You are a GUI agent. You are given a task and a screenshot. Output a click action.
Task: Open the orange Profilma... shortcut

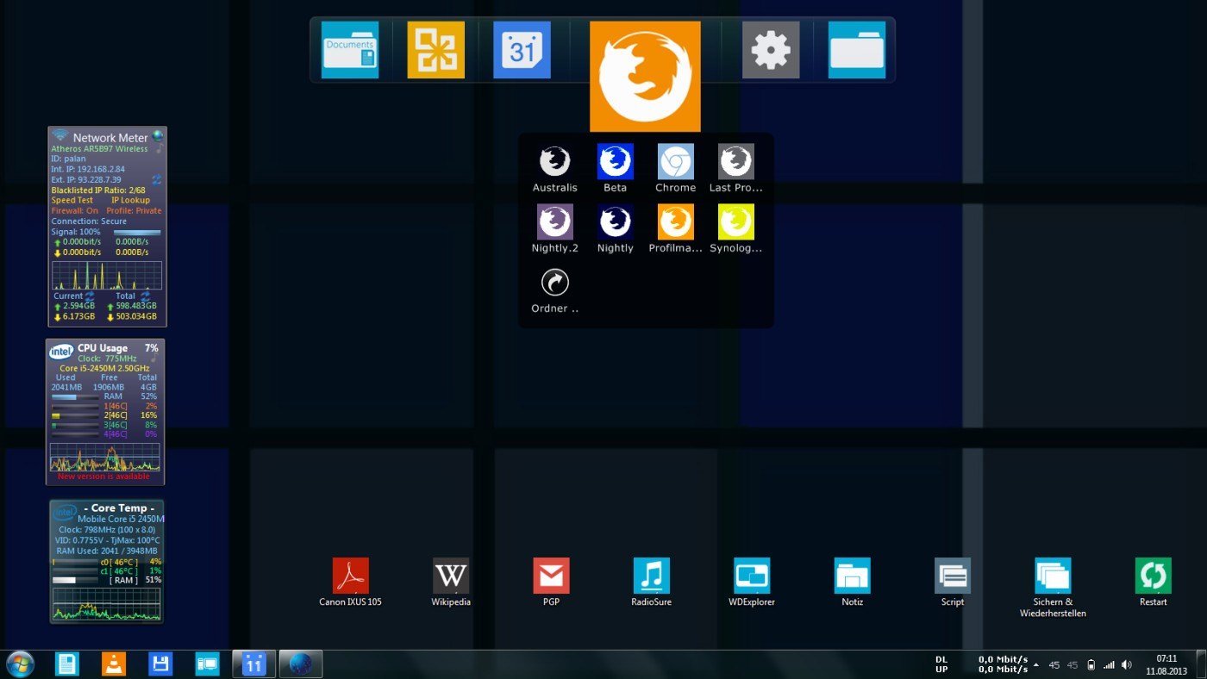click(676, 229)
